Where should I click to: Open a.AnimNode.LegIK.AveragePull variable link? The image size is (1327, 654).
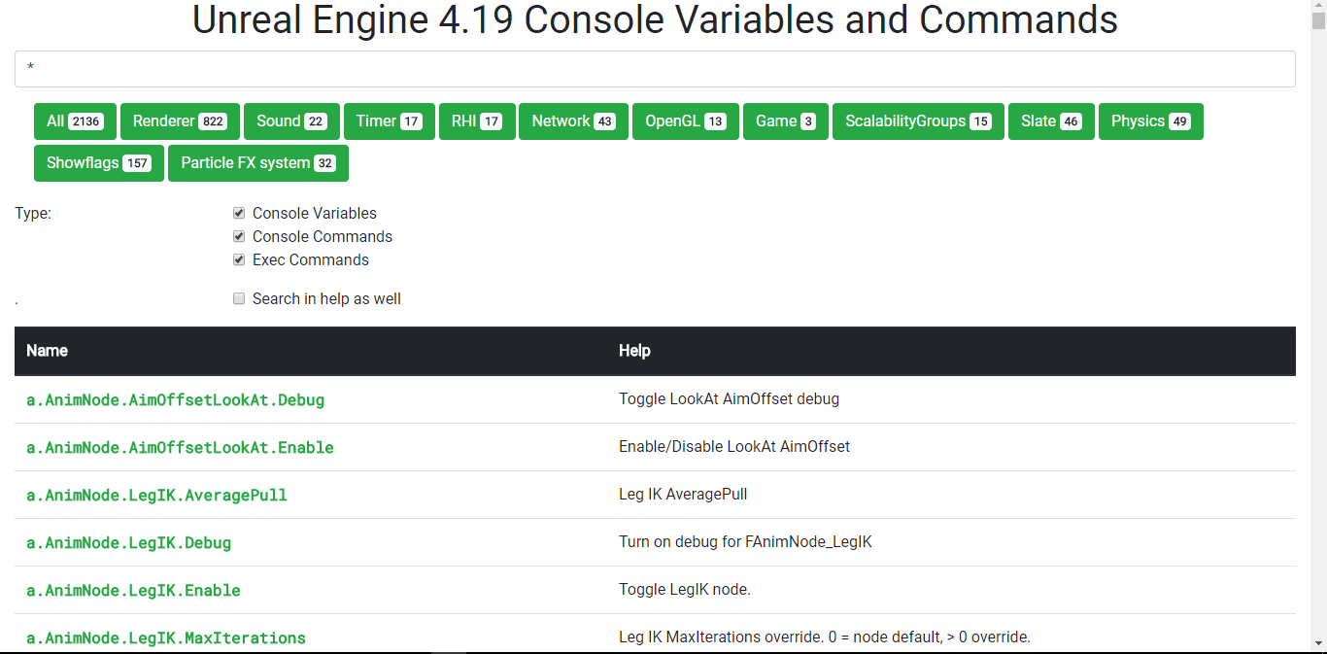(156, 495)
